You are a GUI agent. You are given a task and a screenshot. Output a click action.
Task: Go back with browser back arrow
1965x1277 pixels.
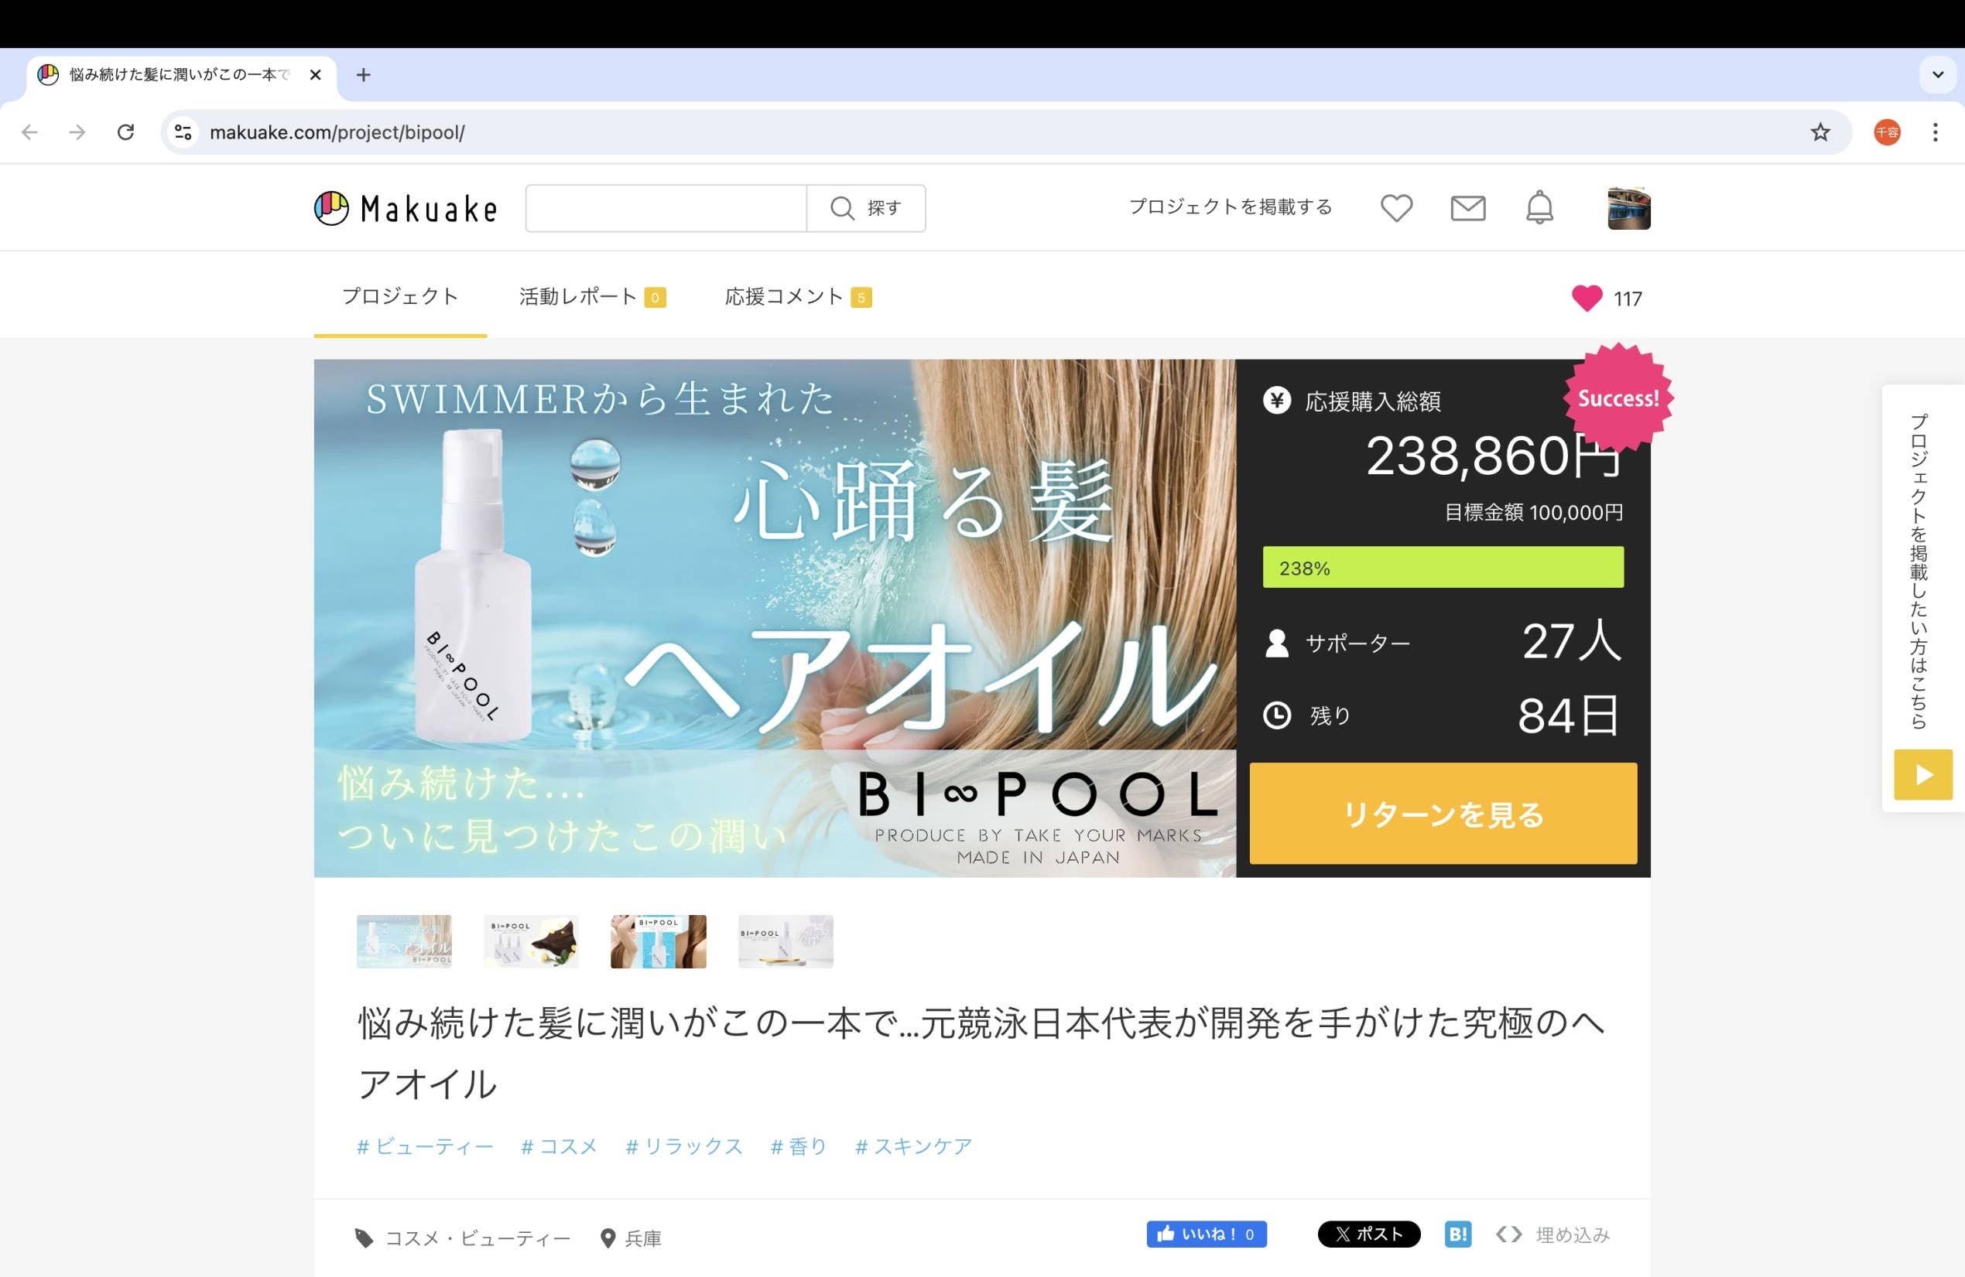pyautogui.click(x=29, y=132)
